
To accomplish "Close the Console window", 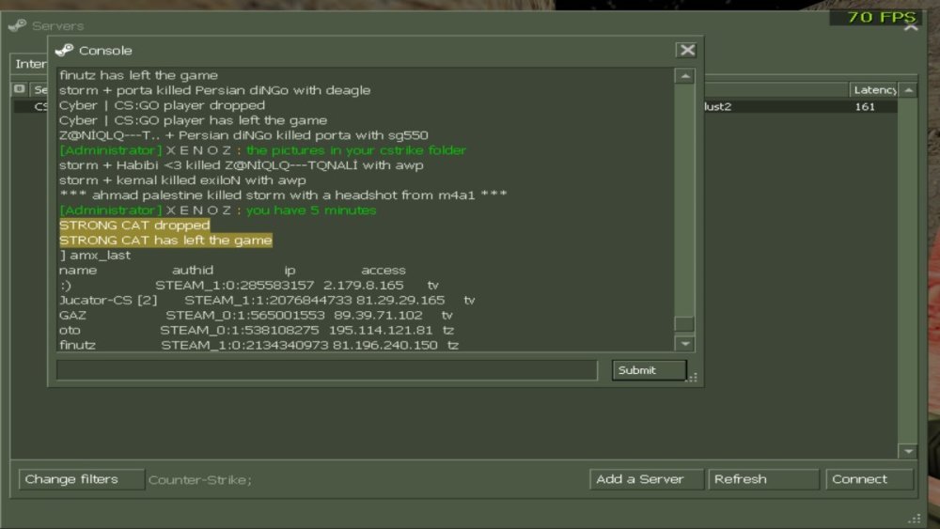I will pos(686,51).
